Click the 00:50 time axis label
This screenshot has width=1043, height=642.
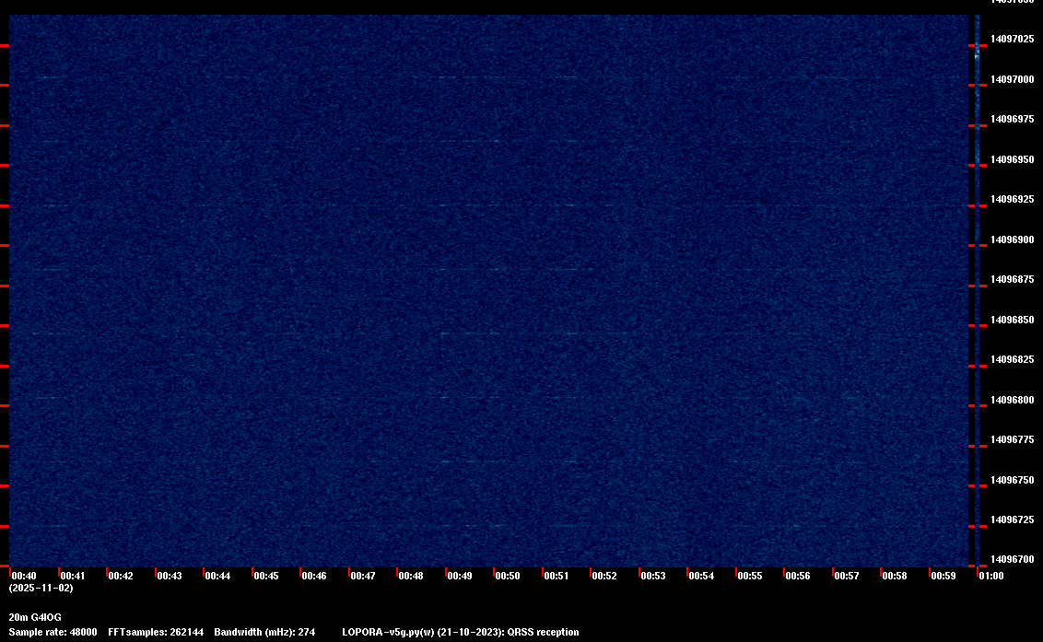508,576
